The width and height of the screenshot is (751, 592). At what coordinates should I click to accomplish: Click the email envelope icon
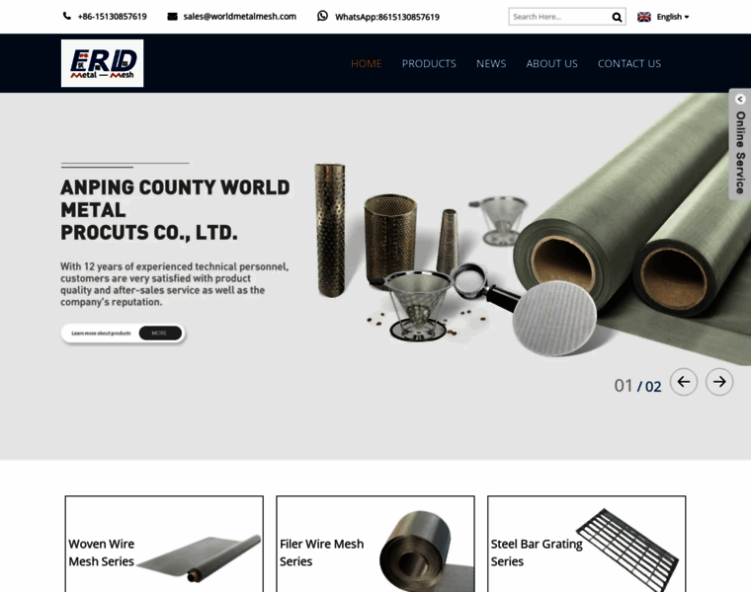click(172, 17)
